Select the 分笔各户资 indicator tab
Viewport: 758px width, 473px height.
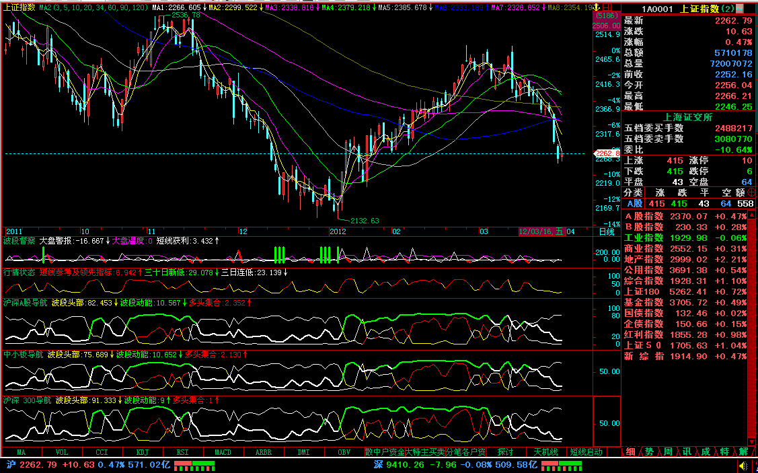pyautogui.click(x=465, y=452)
